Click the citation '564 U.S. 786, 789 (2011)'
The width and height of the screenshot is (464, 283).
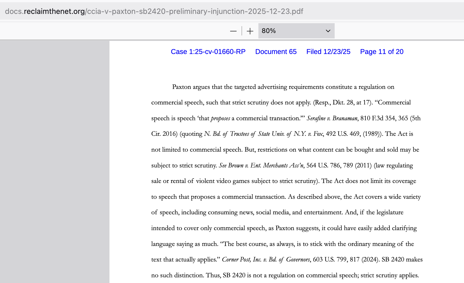[339, 165]
